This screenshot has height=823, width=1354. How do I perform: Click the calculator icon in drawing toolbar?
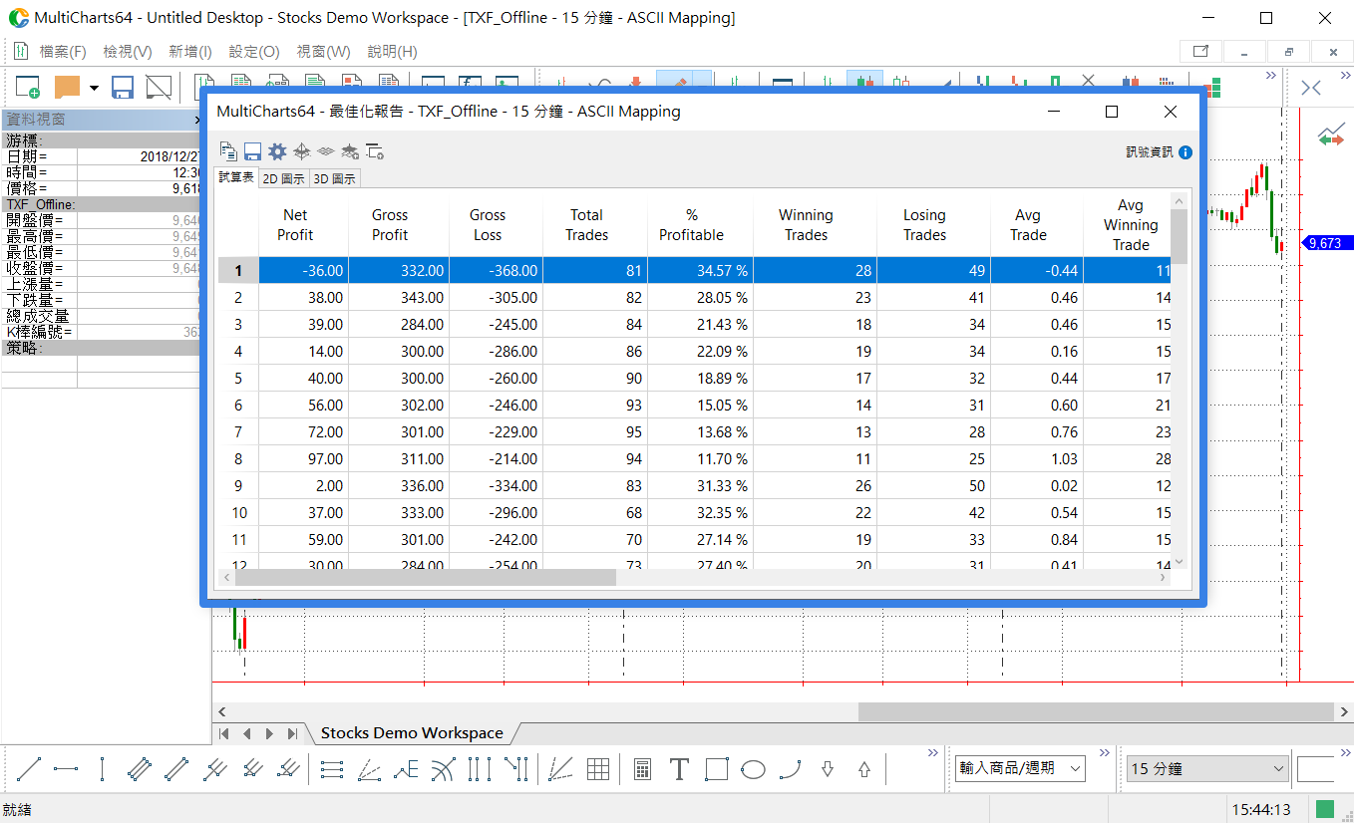click(x=642, y=769)
